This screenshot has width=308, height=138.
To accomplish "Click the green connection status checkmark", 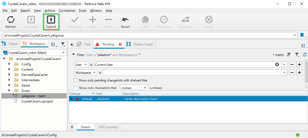I will click(x=298, y=135).
